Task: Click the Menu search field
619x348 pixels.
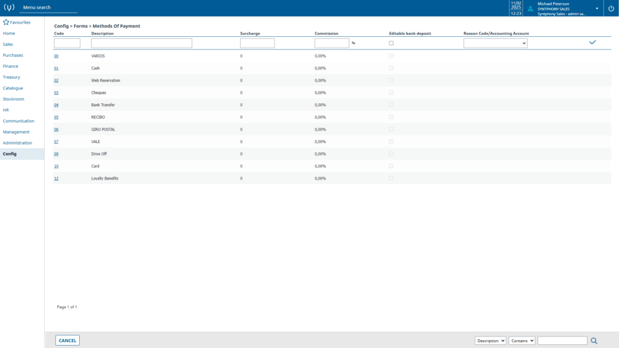Action: (48, 7)
